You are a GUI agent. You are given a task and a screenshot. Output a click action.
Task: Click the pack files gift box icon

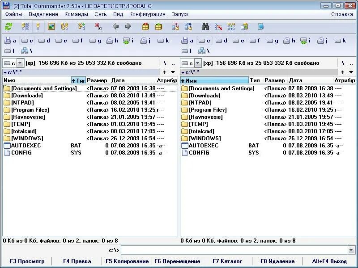[x=145, y=27]
